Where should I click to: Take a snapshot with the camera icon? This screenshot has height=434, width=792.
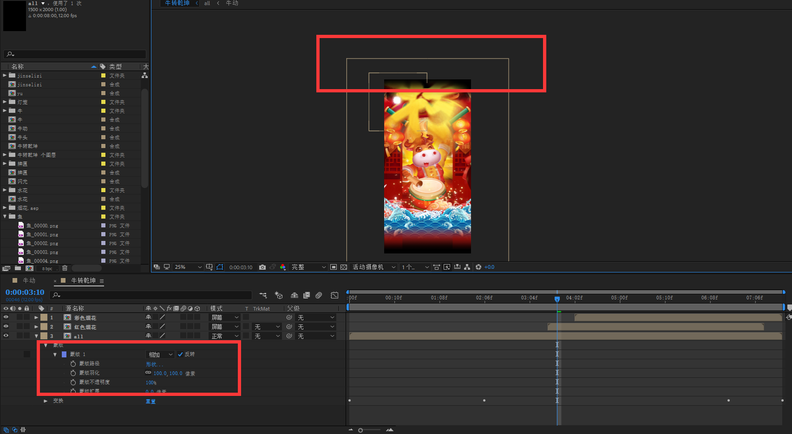pos(262,267)
